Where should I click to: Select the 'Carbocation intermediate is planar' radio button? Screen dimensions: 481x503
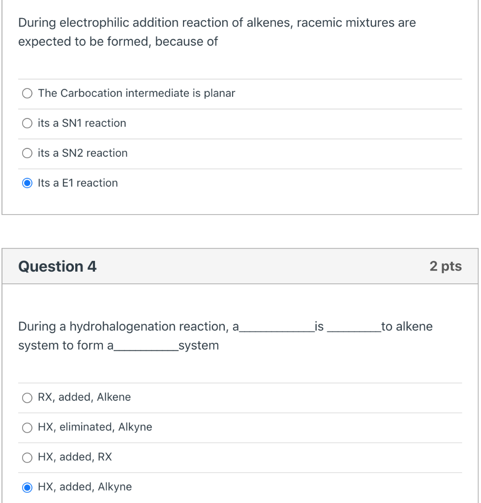[x=28, y=93]
